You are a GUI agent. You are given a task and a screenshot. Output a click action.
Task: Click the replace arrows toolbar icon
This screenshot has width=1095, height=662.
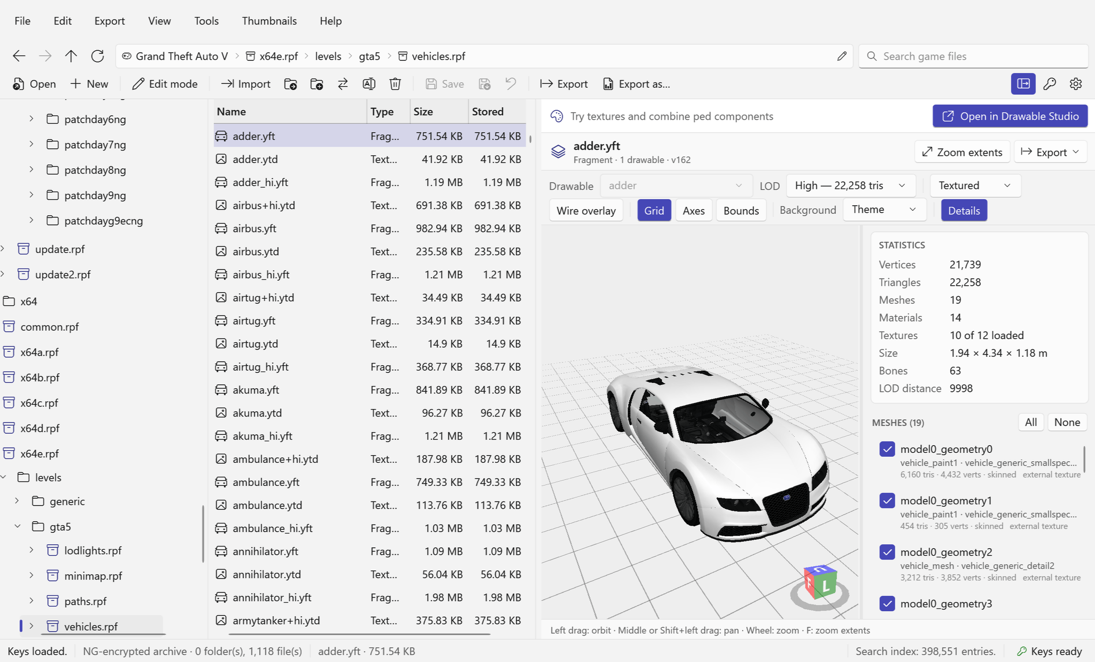343,84
